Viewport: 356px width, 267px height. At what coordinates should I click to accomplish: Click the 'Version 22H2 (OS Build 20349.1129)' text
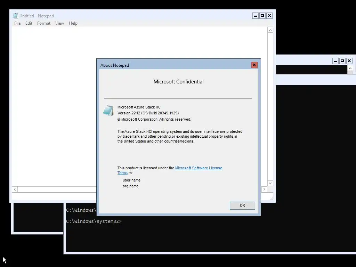[148, 113]
